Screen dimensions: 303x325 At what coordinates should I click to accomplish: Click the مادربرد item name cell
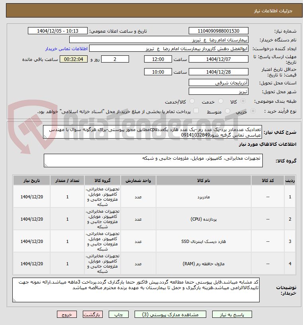203,197
